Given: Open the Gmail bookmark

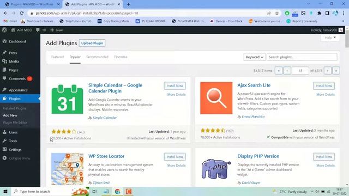Looking at the screenshot, I should point(10,21).
